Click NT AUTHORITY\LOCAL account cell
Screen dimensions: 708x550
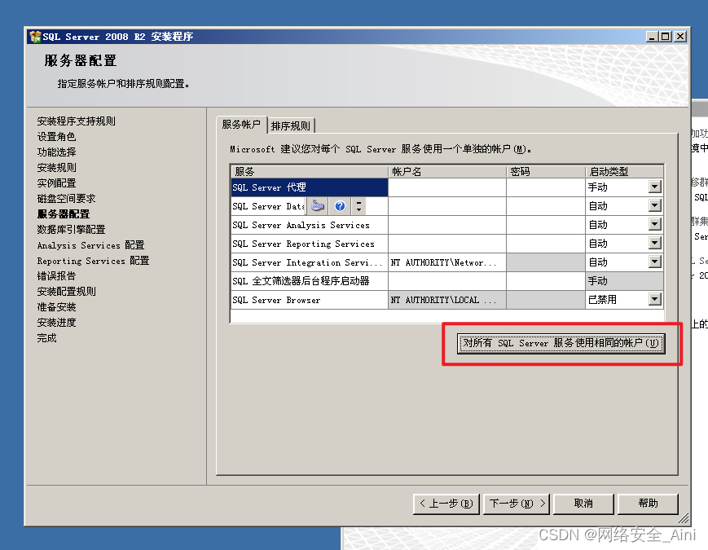click(x=447, y=300)
